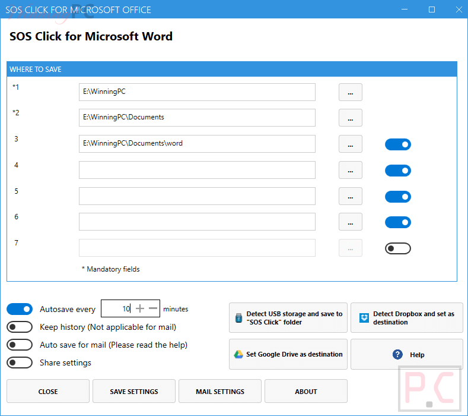Click the blue Help question mark icon

click(397, 354)
